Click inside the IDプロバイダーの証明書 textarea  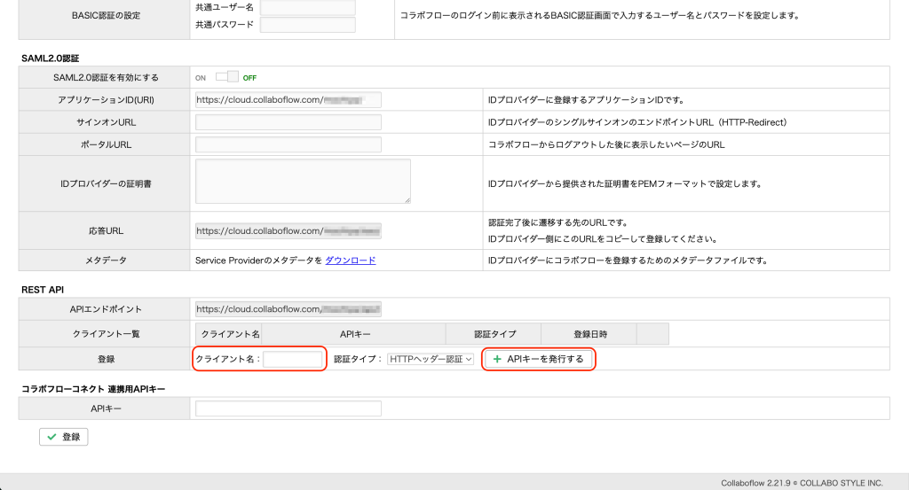(302, 181)
